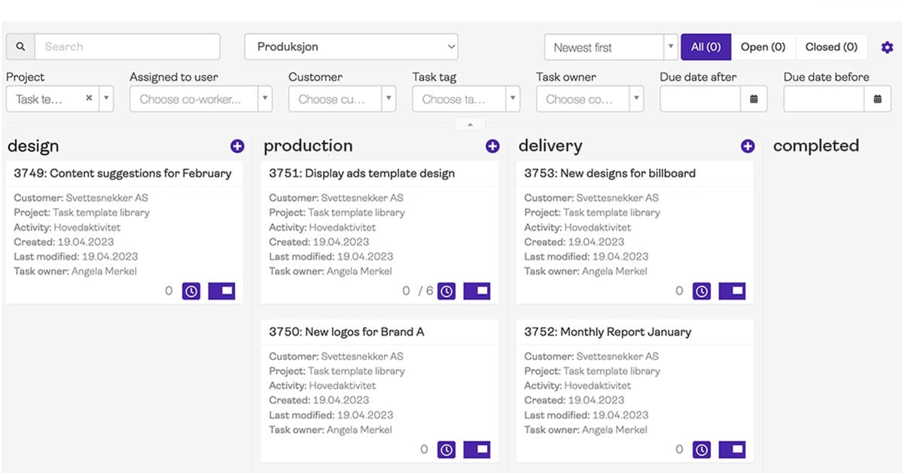Open the settings gear icon
Image resolution: width=902 pixels, height=473 pixels.
pos(887,47)
